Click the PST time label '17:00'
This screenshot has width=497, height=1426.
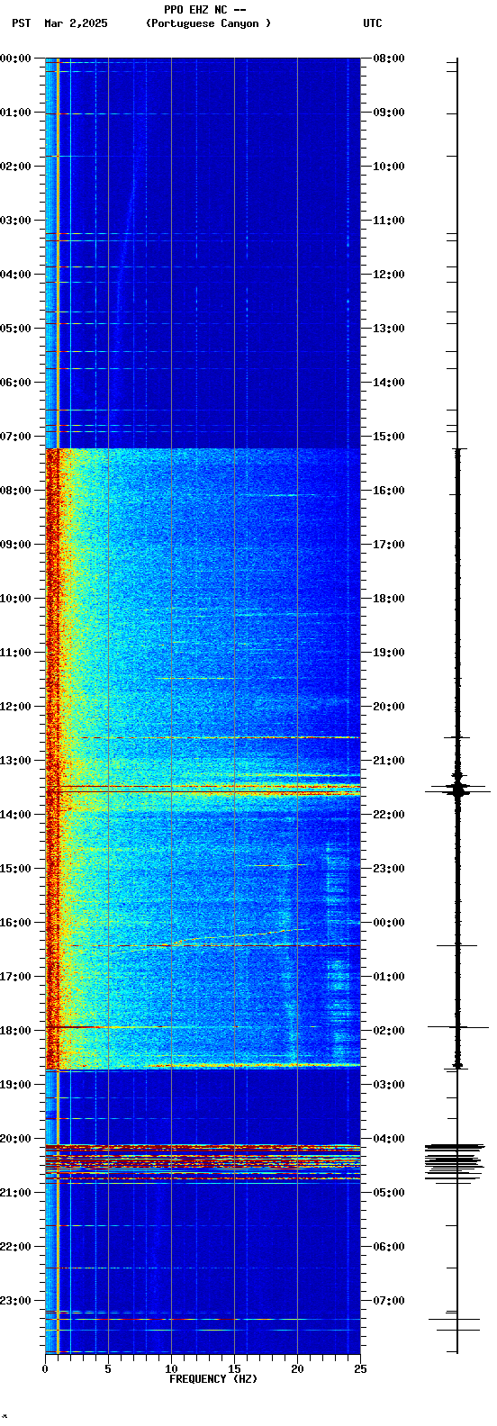[15, 977]
